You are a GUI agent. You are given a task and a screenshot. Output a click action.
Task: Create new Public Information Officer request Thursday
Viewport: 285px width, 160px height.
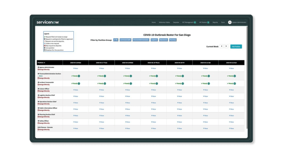154,109
